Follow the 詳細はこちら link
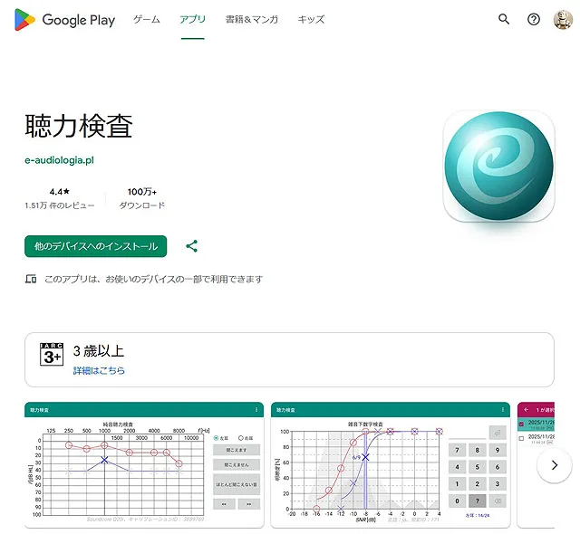Viewport: 580px width, 534px height. click(x=99, y=370)
